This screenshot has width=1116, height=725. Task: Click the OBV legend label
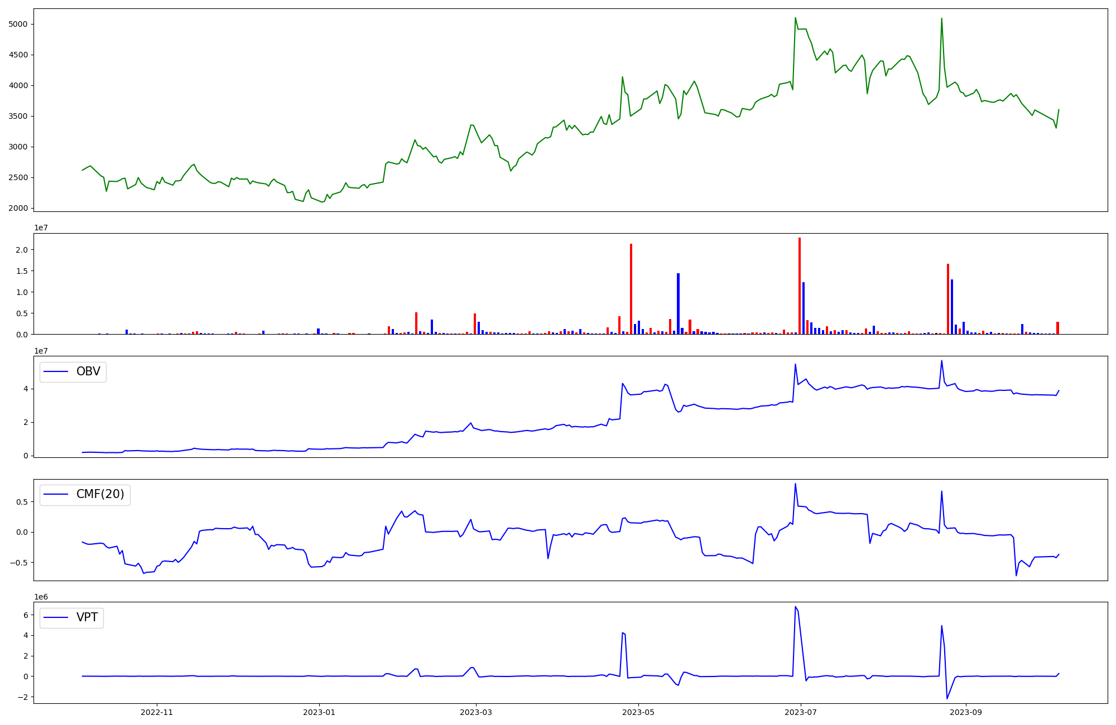88,372
